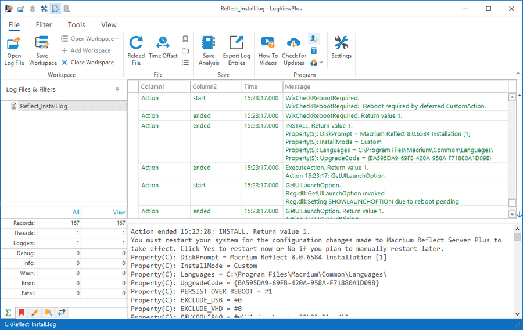Toggle the pin on Log Files & Filters panel
523x330 pixels.
point(117,89)
